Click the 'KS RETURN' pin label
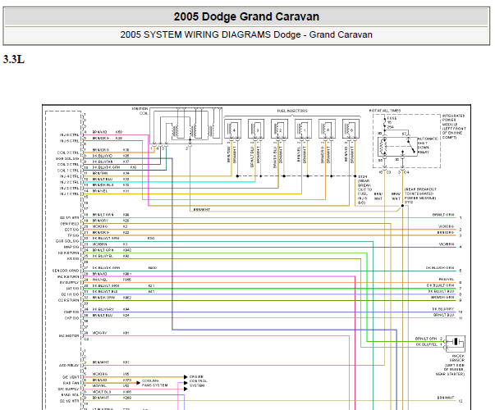495x410 pixels. click(69, 253)
